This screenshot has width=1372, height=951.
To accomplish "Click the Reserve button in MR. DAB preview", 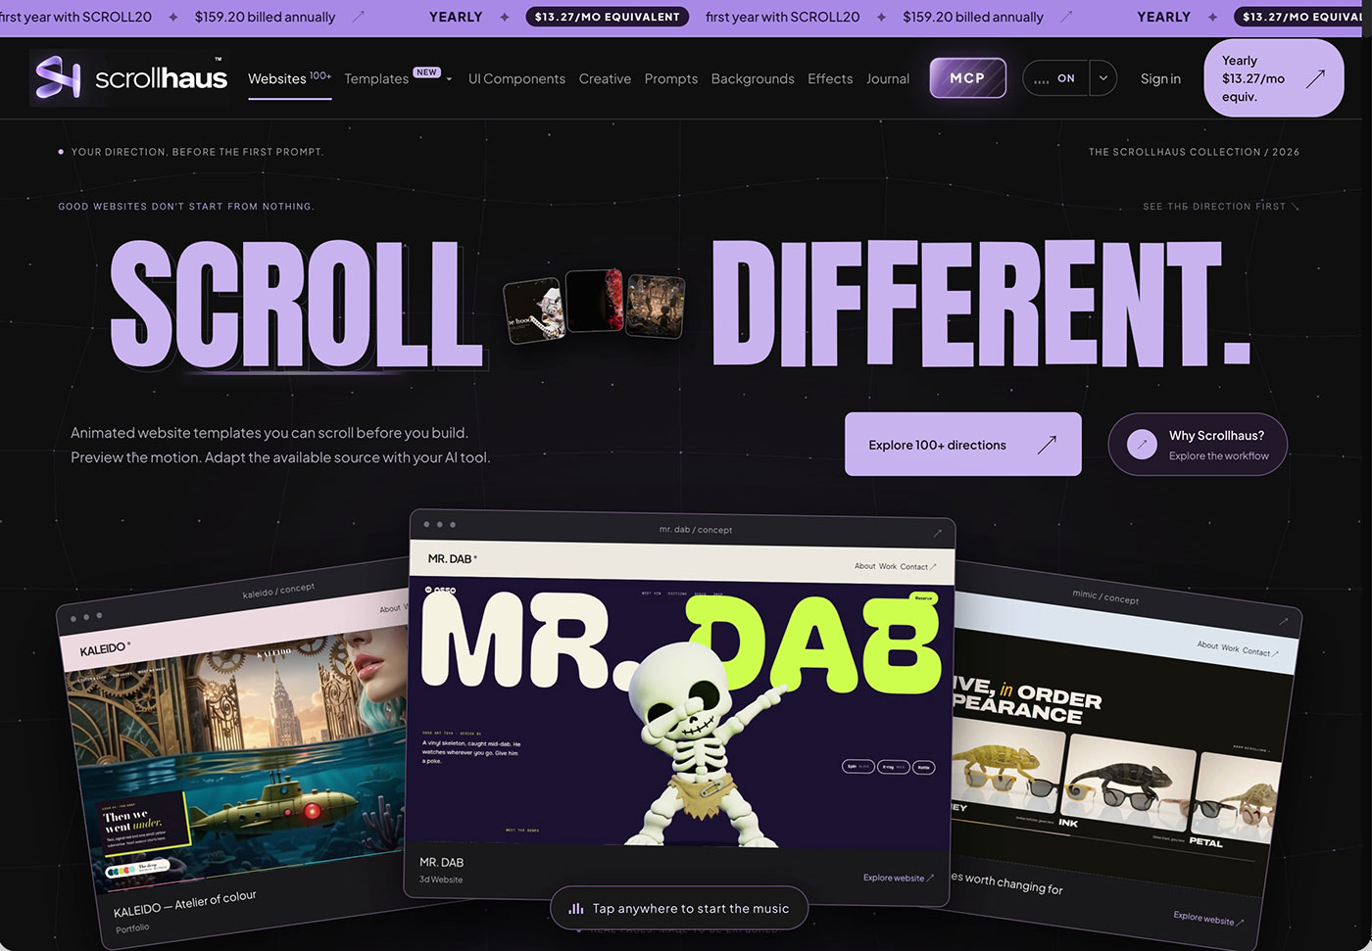I will point(923,597).
